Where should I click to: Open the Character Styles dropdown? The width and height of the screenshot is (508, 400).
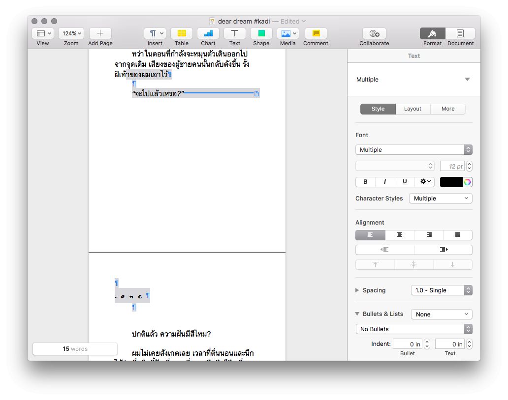441,199
